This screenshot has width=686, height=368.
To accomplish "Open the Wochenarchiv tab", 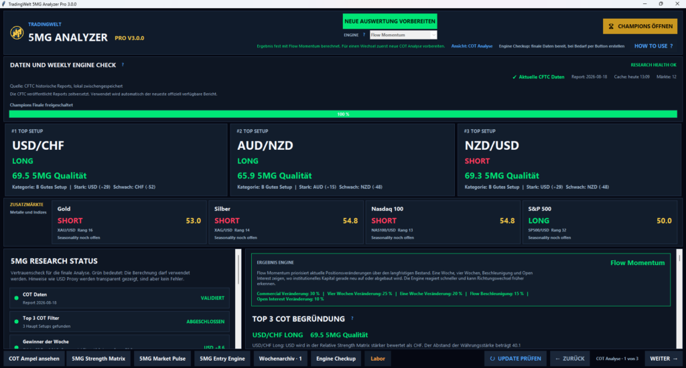I will [280, 359].
